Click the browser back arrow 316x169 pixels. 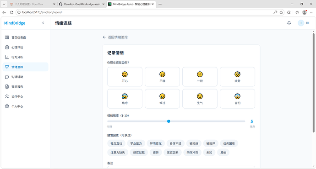(x=4, y=12)
